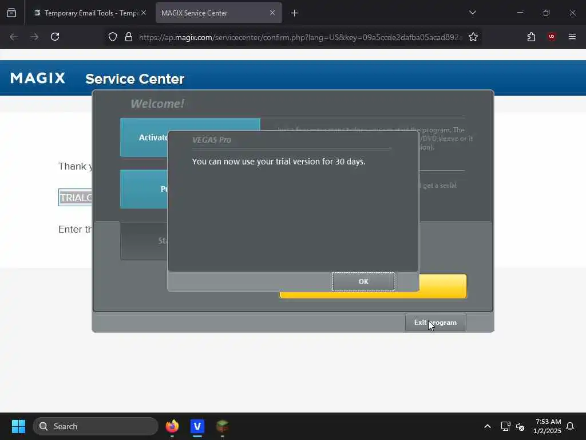
Task: Click the network status tray icon
Action: [506, 426]
